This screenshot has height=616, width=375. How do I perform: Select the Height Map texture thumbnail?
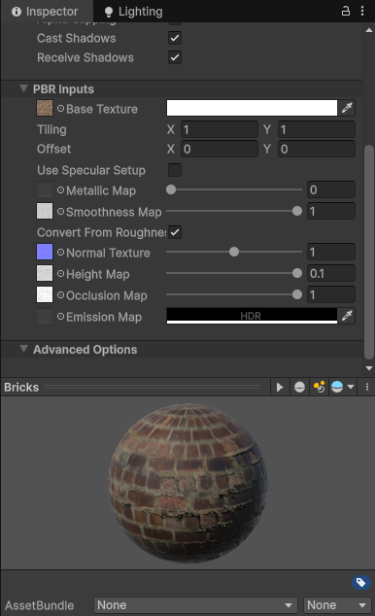point(45,273)
